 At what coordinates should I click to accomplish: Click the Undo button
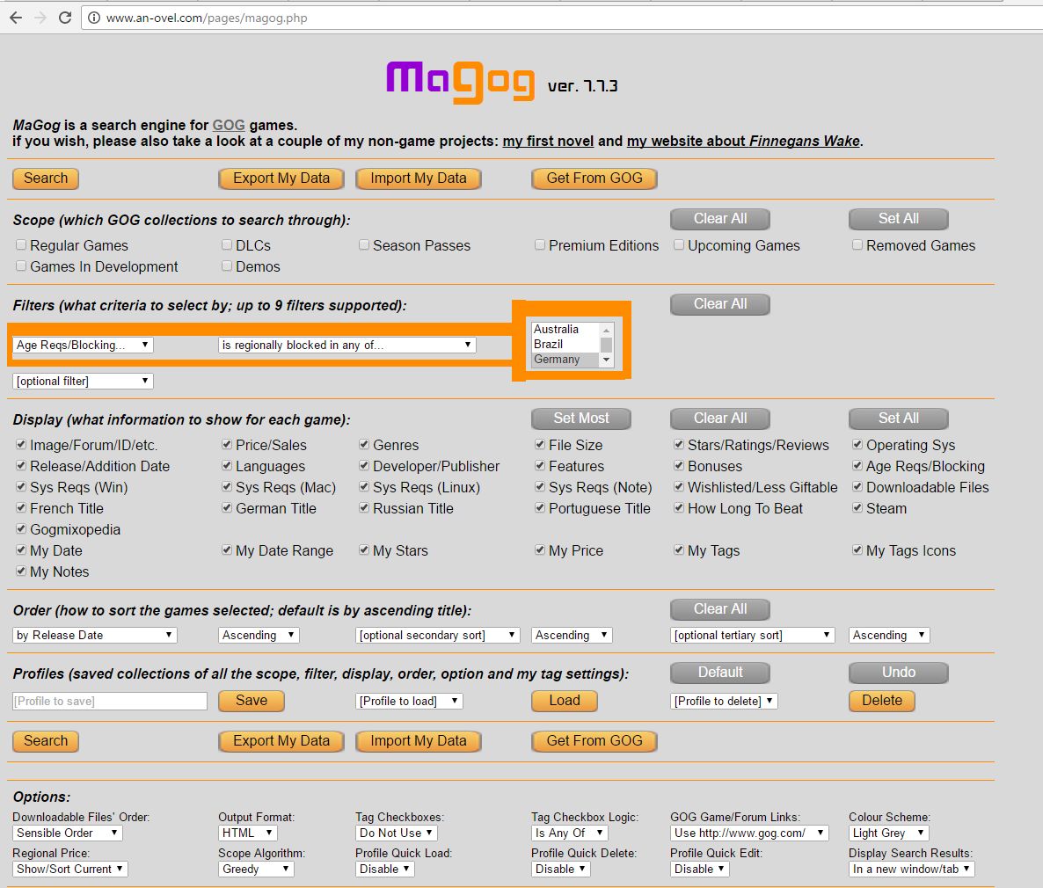point(899,673)
